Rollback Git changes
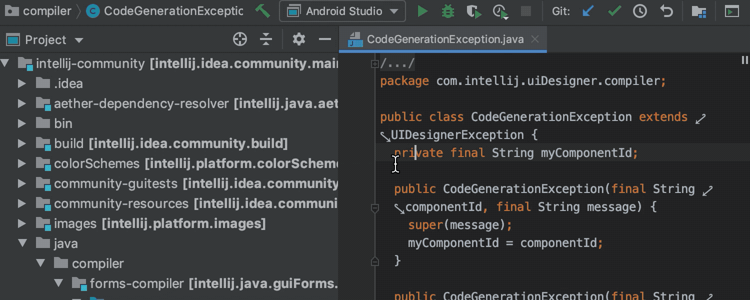 [666, 11]
